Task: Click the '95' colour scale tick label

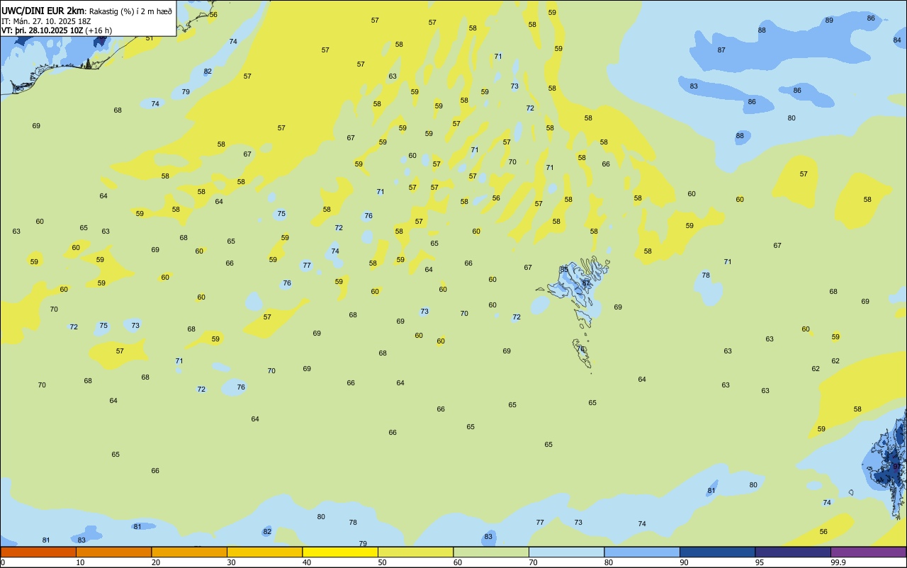Action: [x=760, y=562]
